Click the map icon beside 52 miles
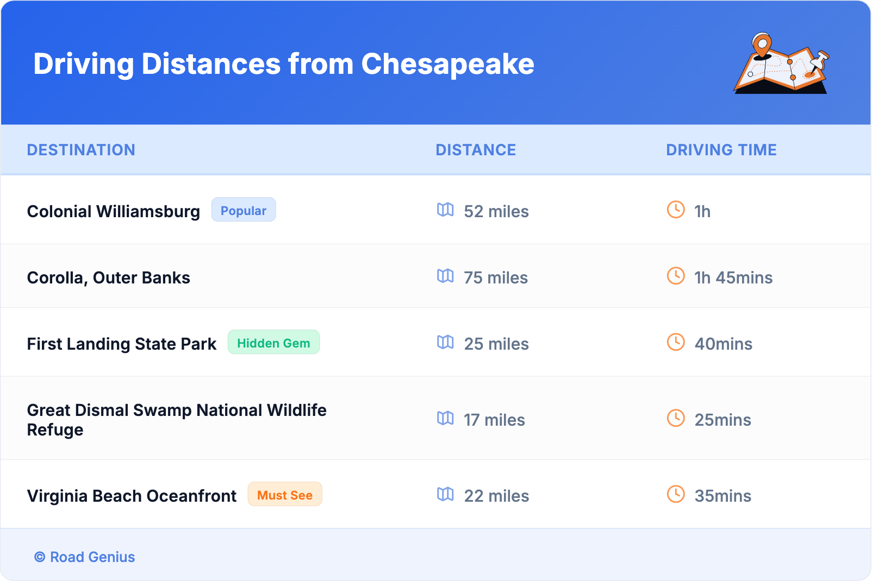This screenshot has height=581, width=872. click(445, 210)
